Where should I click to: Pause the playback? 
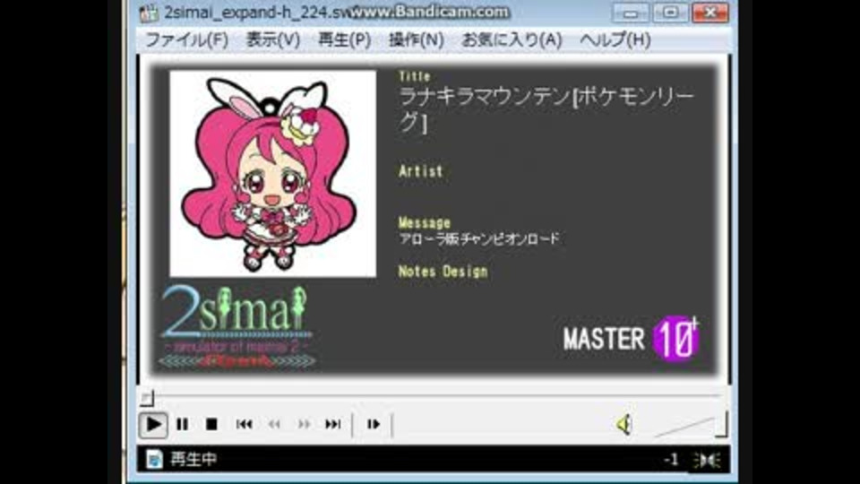(183, 424)
